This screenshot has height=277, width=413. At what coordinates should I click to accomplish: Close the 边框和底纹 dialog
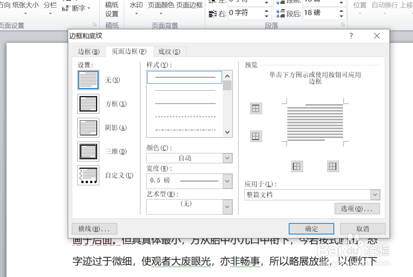tap(377, 36)
